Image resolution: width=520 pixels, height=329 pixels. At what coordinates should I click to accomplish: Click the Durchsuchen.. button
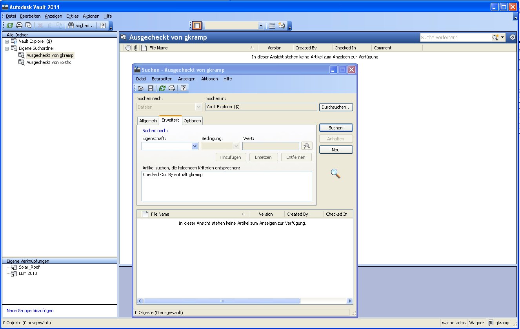[336, 107]
